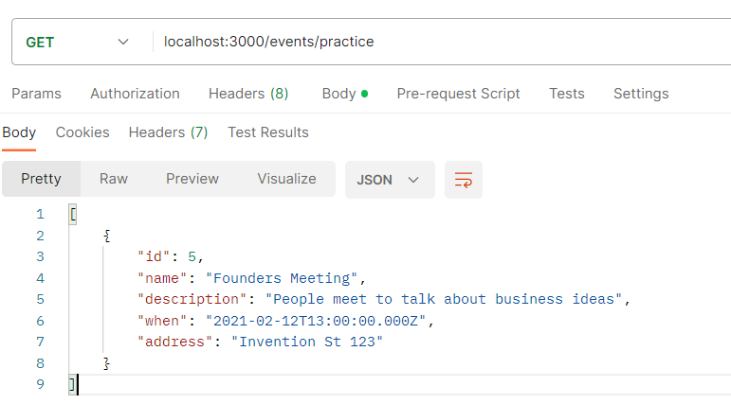Select the Pretty view mode
Viewport: 731px width, 404px height.
(x=41, y=179)
